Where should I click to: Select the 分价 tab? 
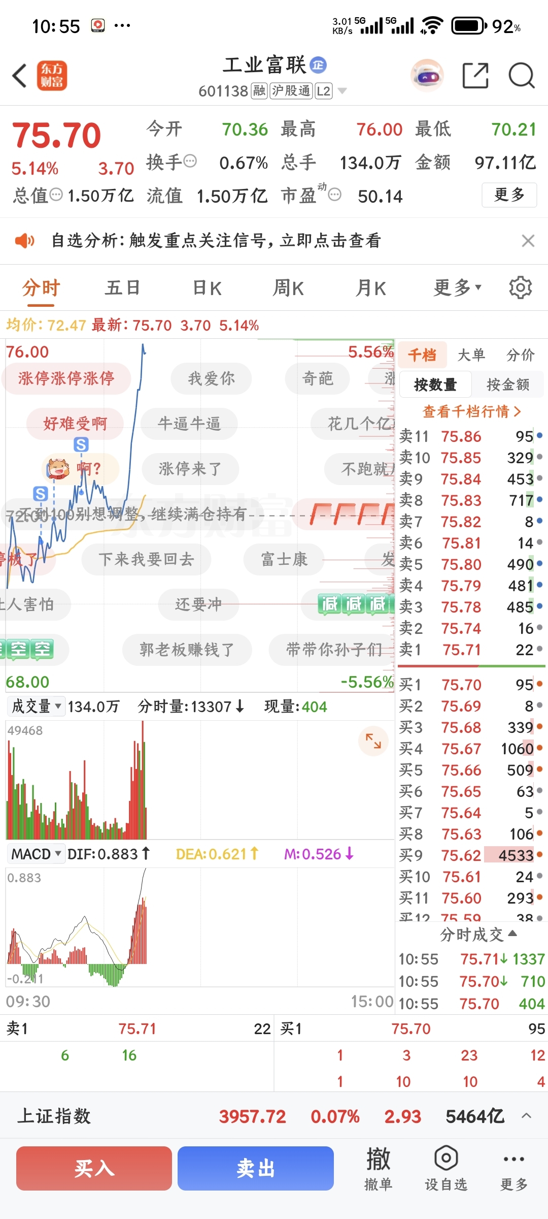tap(521, 355)
